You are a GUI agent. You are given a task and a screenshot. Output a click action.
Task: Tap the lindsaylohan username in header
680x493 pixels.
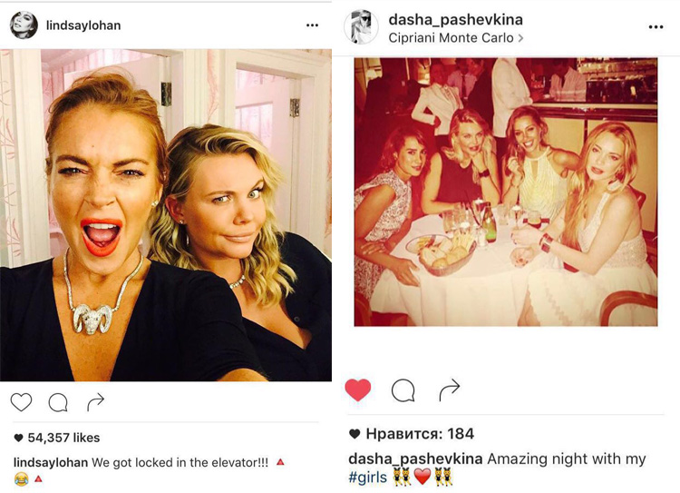click(83, 25)
